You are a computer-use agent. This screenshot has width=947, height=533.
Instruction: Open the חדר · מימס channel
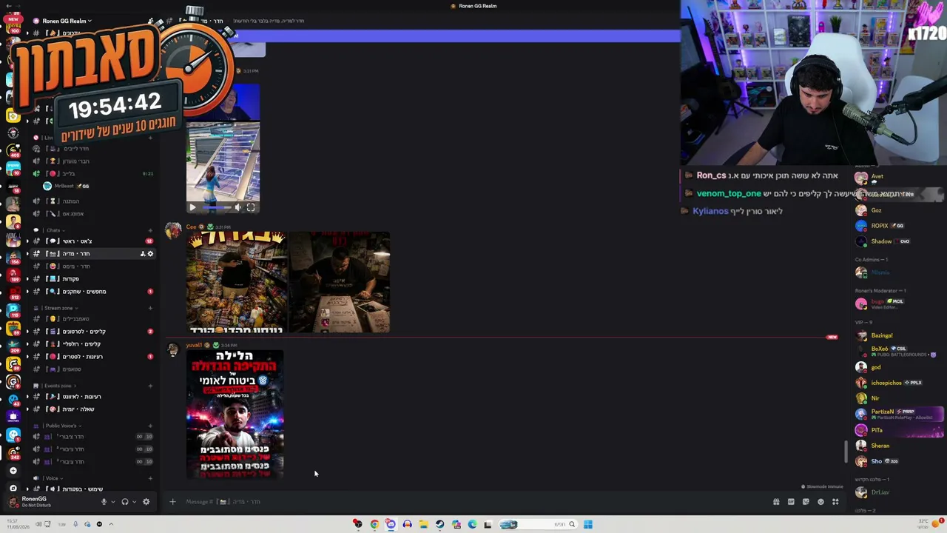point(93,266)
